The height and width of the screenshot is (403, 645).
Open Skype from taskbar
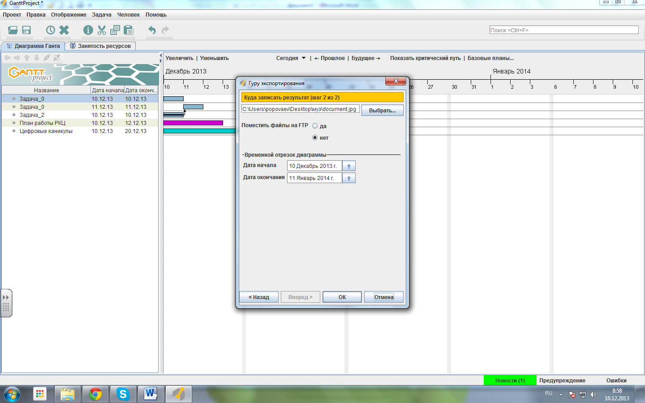(x=123, y=394)
